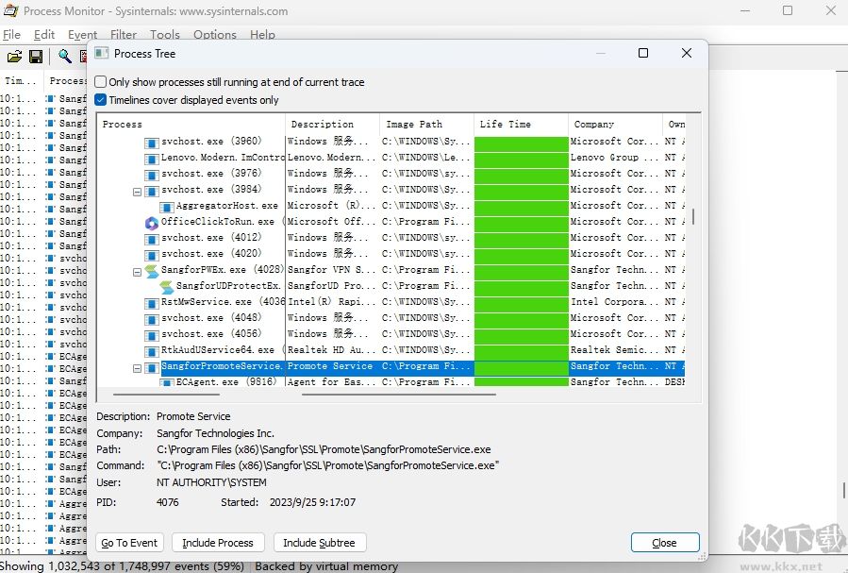Image resolution: width=848 pixels, height=573 pixels.
Task: Open the Event menu
Action: pyautogui.click(x=82, y=35)
